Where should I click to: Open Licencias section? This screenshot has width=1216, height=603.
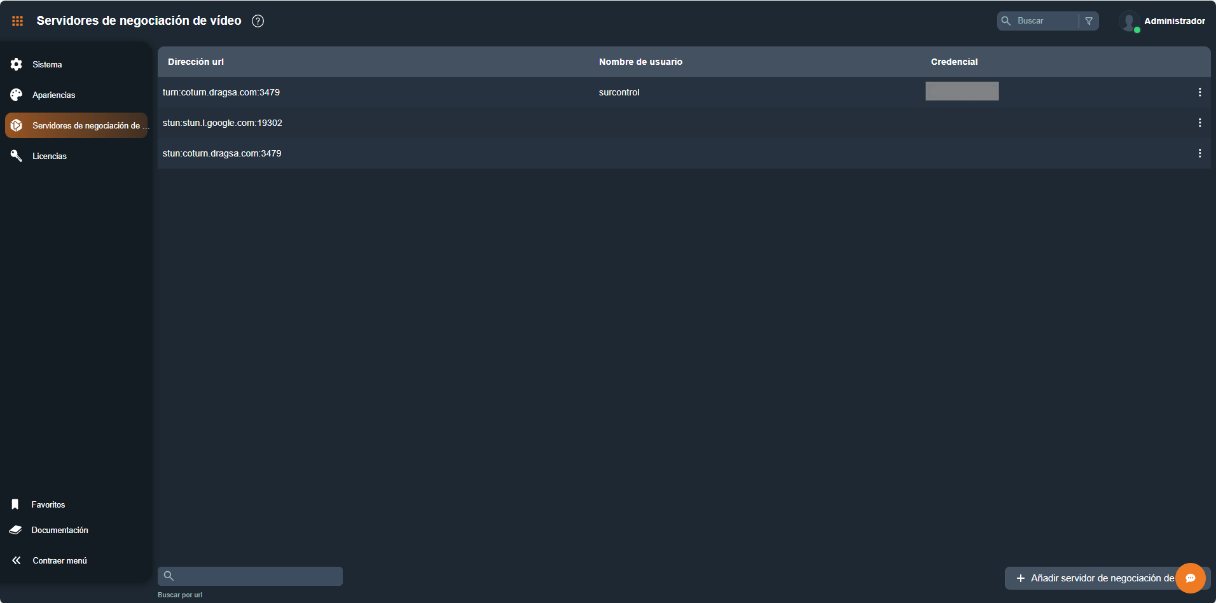[x=49, y=156]
